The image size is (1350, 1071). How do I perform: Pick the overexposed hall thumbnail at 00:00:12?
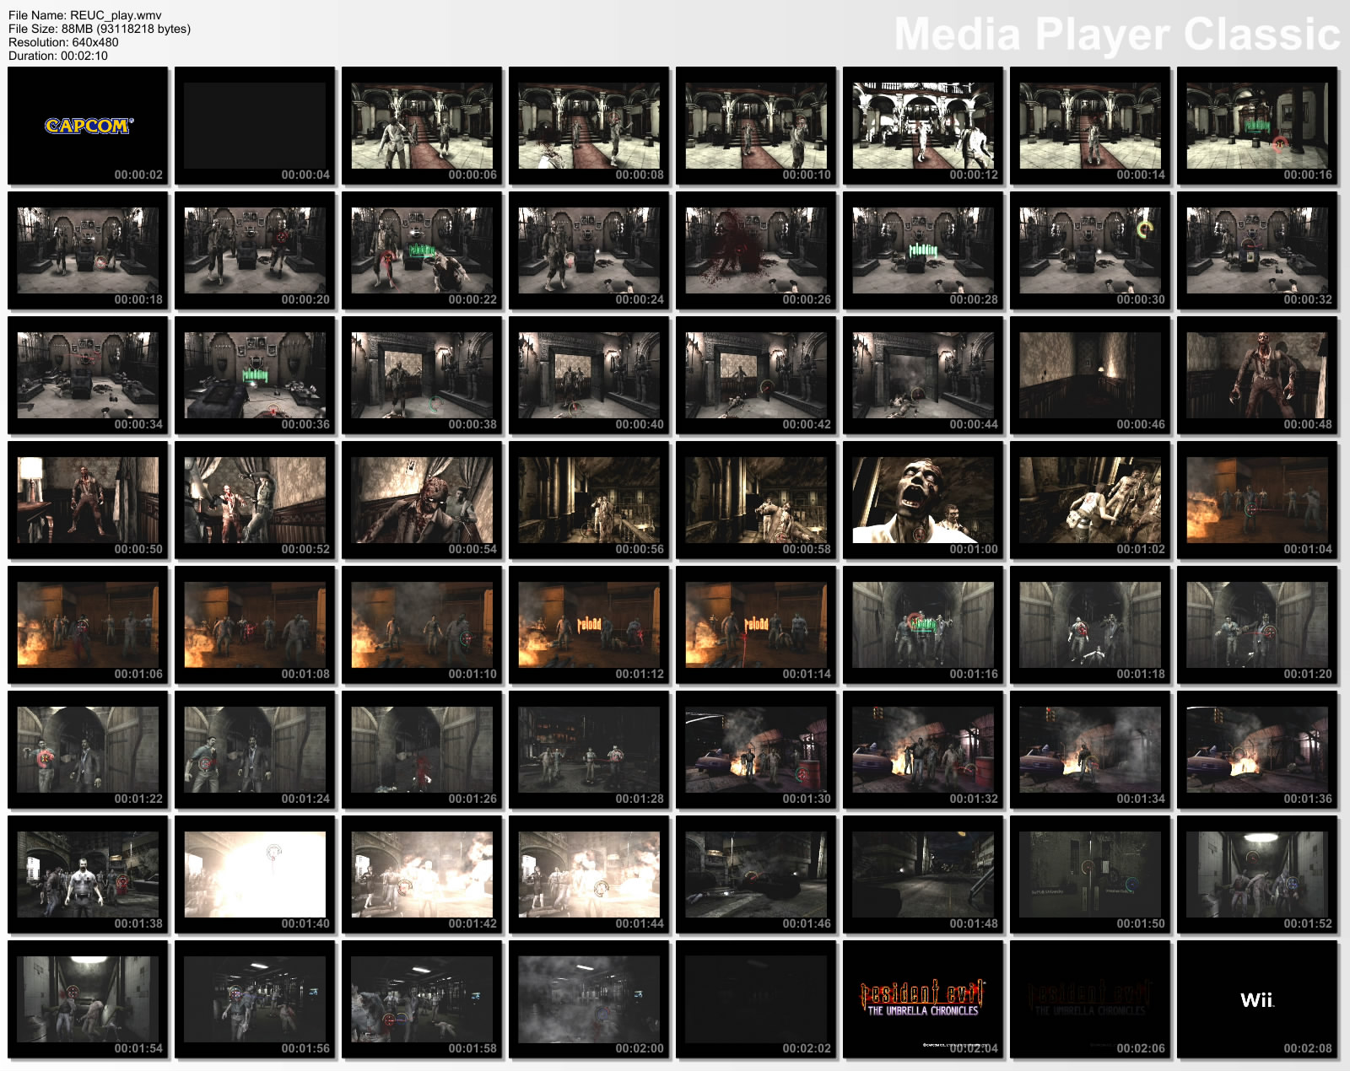923,126
